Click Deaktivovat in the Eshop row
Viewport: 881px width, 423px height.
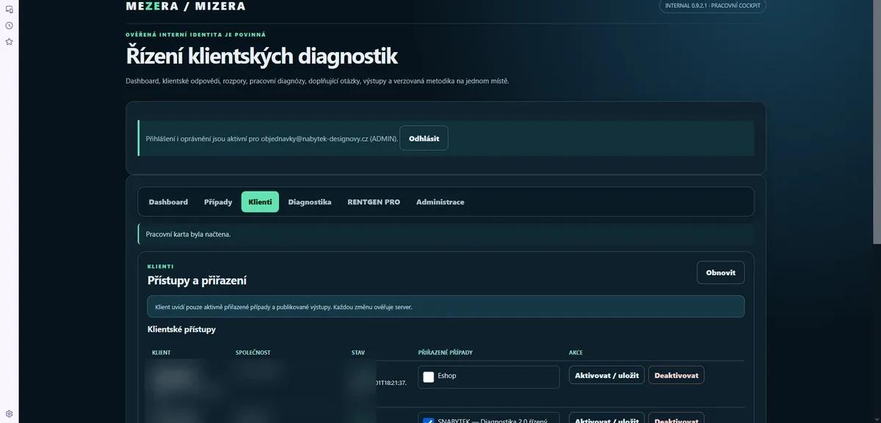click(676, 375)
